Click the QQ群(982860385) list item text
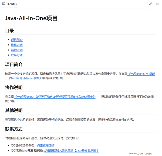The height and width of the screenshot is (156, 162). [22, 145]
